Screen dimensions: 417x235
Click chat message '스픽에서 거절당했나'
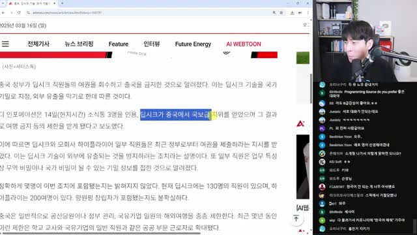pos(381,195)
